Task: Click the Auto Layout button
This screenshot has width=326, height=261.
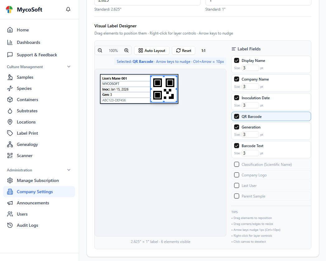Action: click(152, 50)
